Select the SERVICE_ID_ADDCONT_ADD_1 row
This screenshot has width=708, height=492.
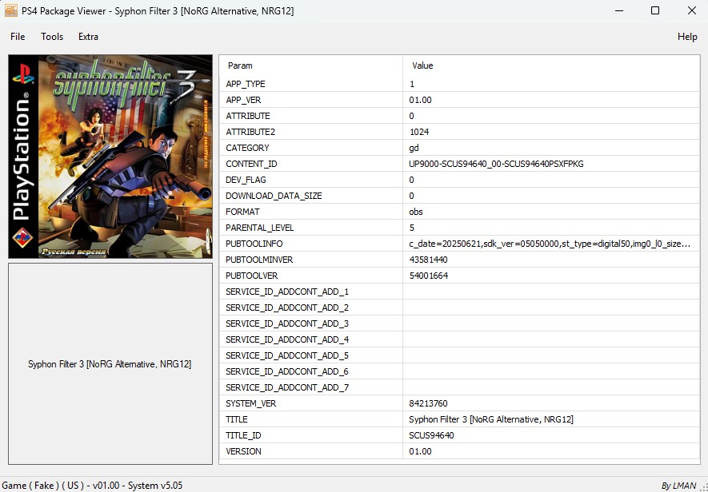tap(460, 292)
